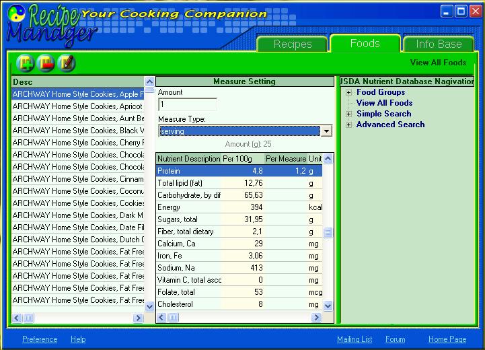Viewport: 485px width, 350px height.
Task: Click into the Amount input field
Action: click(x=188, y=104)
